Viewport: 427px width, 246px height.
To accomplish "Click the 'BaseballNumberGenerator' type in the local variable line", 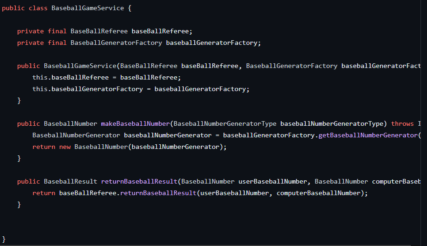I will (76, 135).
